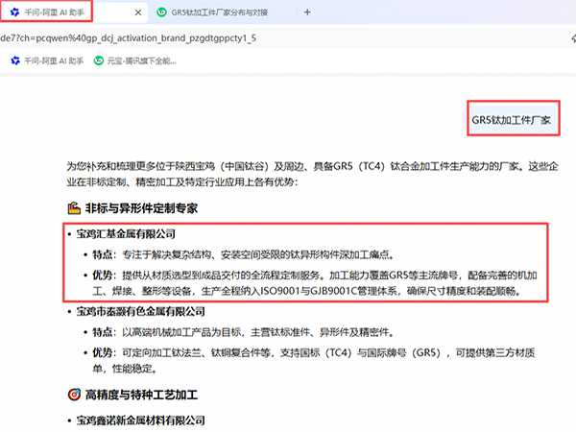Click the Yuanbao icon in the bookmarks bar
The height and width of the screenshot is (432, 576).
click(x=99, y=60)
